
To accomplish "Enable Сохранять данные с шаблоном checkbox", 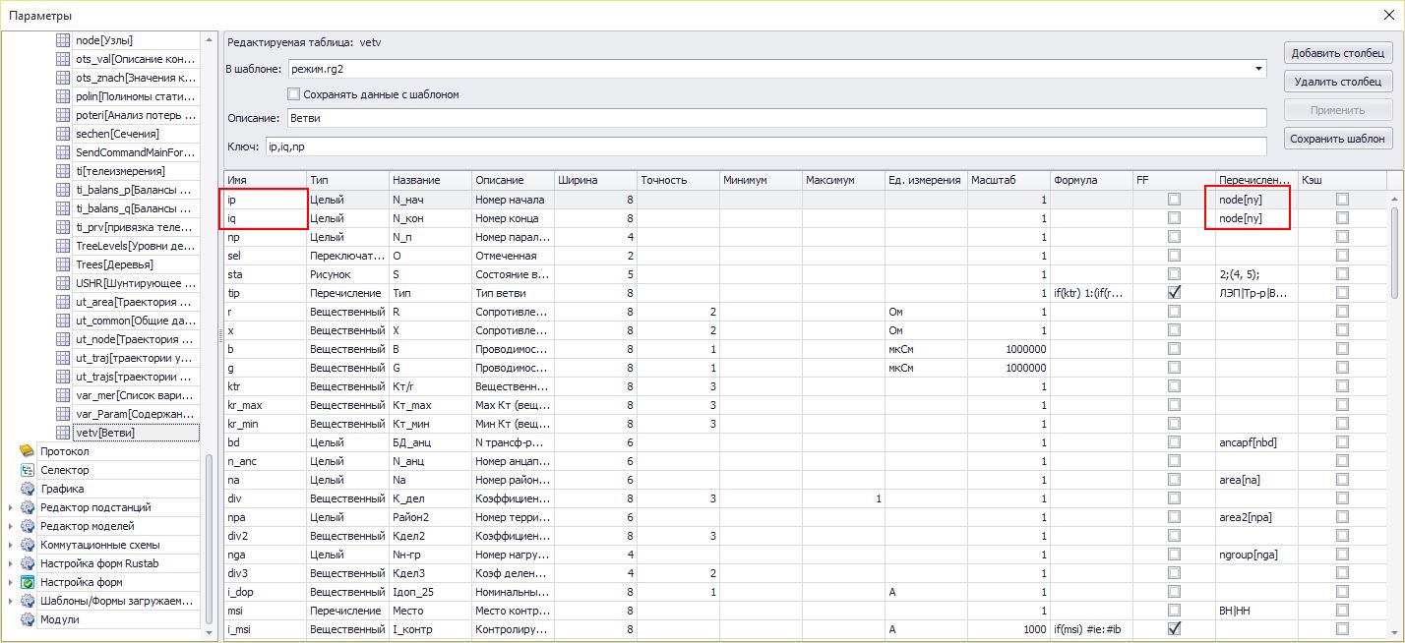I will pos(293,94).
